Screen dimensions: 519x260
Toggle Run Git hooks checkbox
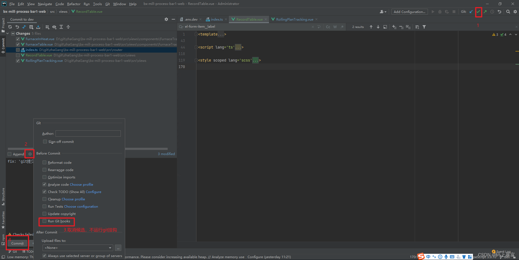point(44,221)
